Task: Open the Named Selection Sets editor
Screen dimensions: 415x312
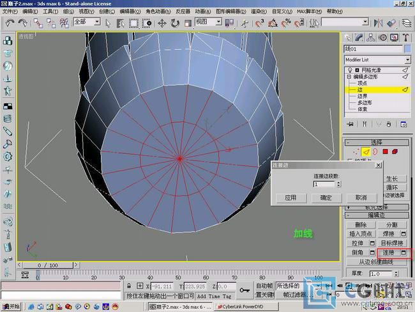Action: 314,23
